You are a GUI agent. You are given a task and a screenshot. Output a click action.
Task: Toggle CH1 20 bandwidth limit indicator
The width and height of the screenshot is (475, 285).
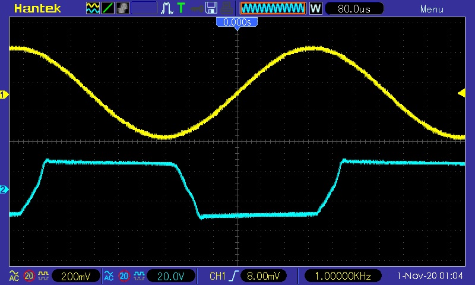point(28,276)
